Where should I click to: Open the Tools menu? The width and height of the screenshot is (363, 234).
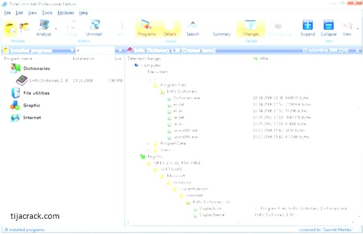click(48, 13)
